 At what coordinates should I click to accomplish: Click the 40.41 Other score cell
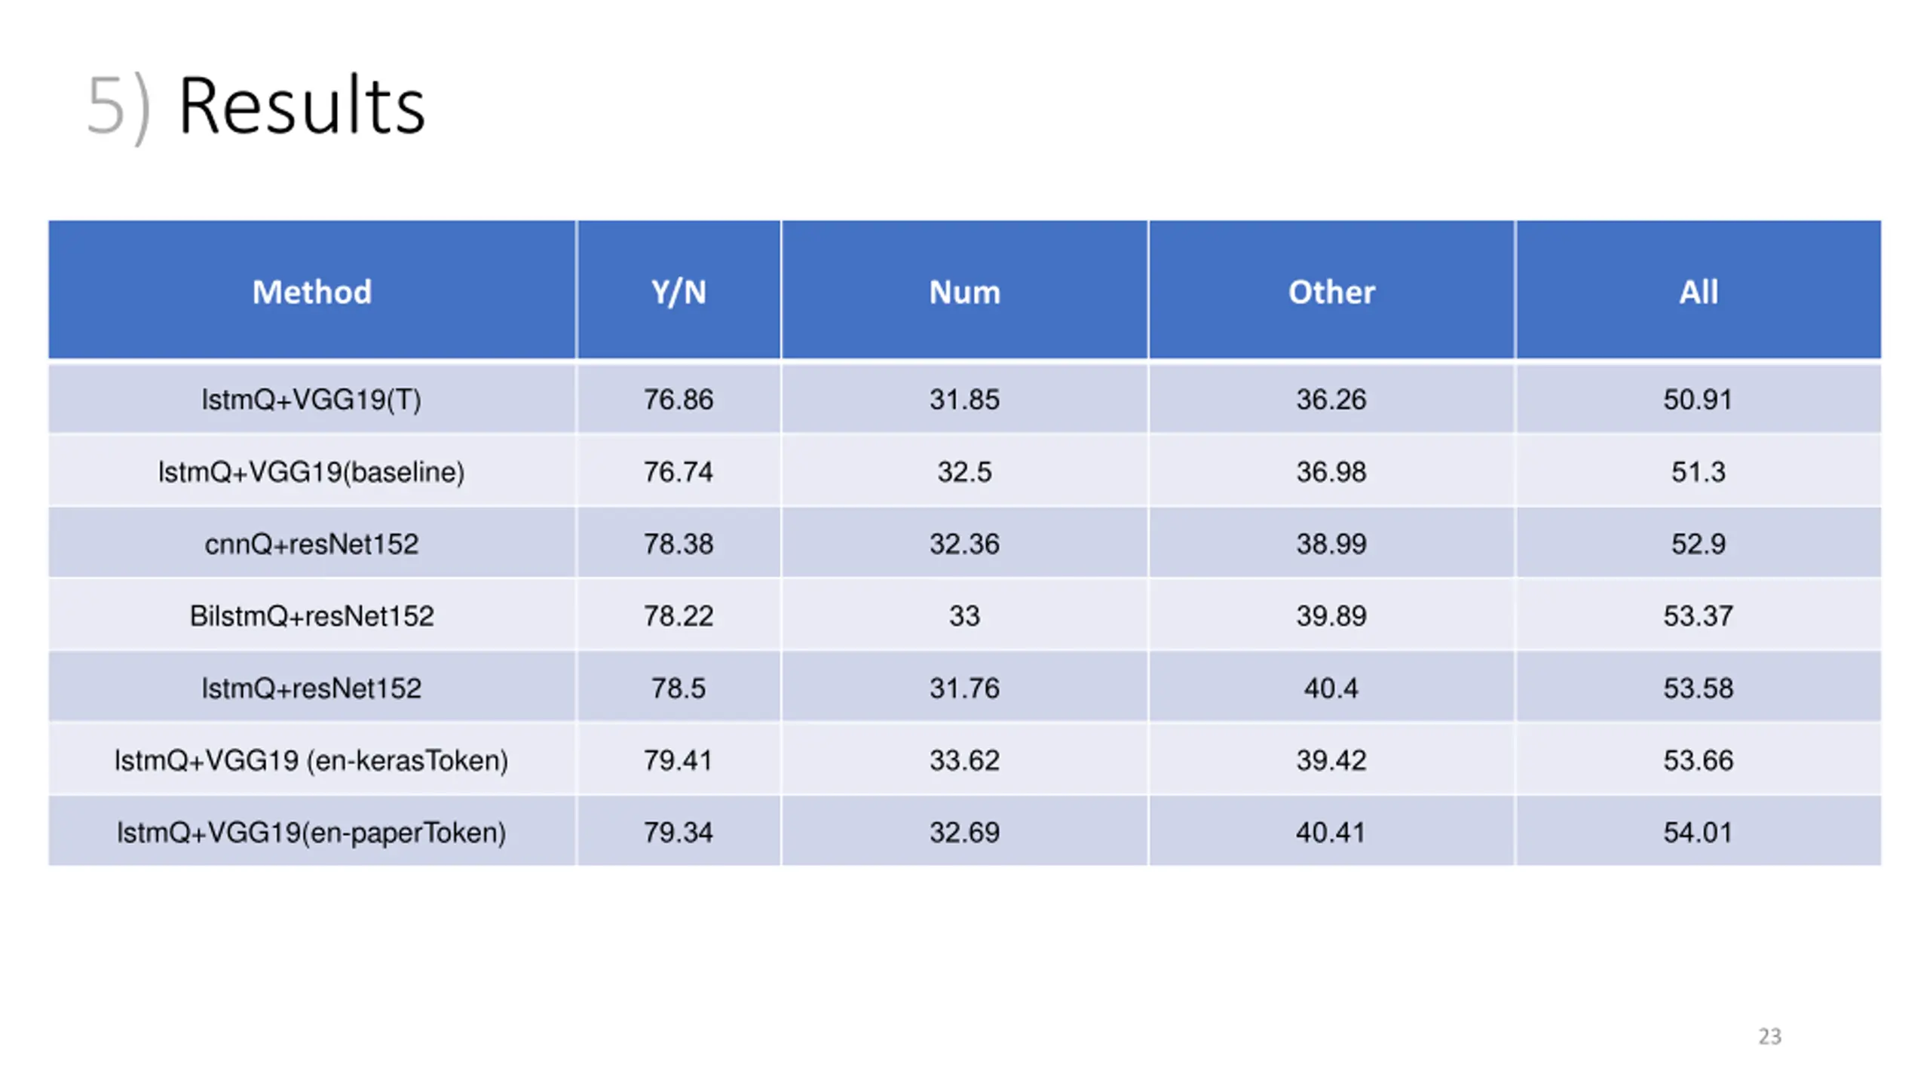tap(1331, 832)
